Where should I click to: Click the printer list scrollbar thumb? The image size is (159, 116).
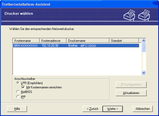tap(144, 47)
